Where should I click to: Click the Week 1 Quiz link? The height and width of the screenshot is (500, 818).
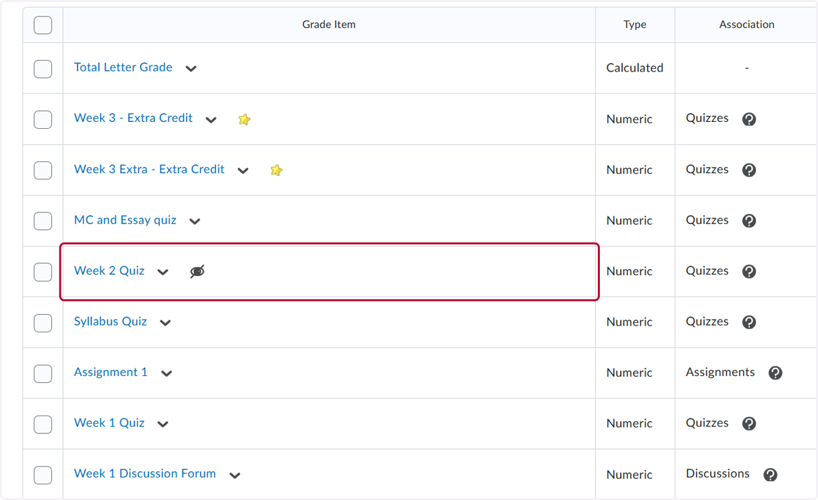(x=110, y=423)
